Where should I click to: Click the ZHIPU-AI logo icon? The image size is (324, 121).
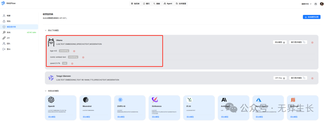coord(120,100)
